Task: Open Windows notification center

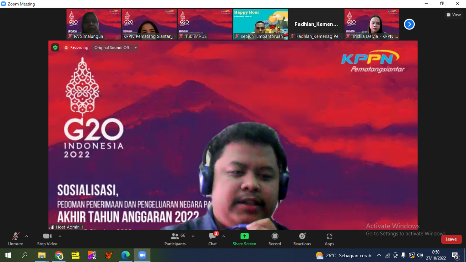Action: point(455,255)
